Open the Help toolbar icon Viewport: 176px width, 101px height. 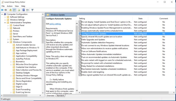[24, 10]
